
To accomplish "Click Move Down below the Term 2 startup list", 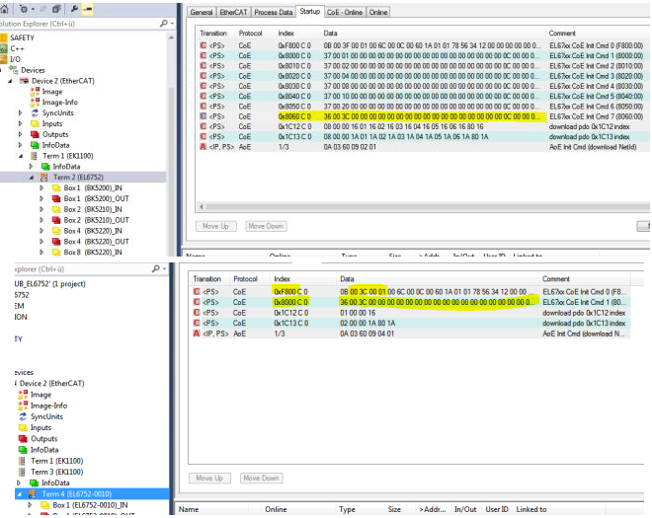I will pos(266,226).
